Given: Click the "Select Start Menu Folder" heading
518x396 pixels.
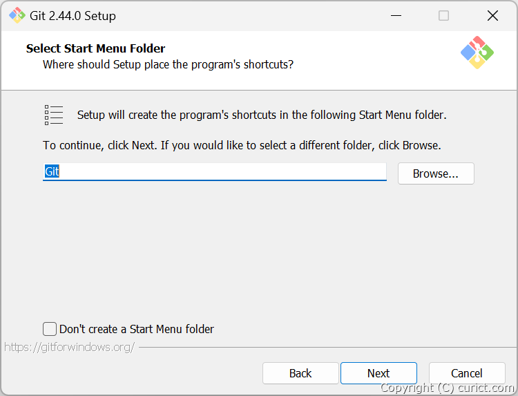Looking at the screenshot, I should tap(95, 48).
